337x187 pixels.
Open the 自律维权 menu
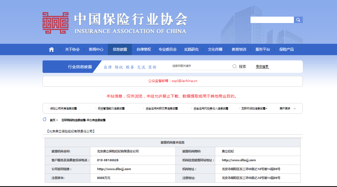coord(144,50)
